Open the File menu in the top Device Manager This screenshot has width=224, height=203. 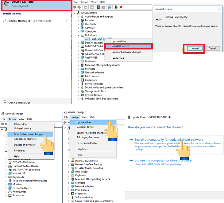[76, 2]
